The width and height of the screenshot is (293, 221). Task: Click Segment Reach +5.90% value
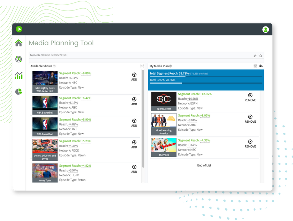point(86,120)
